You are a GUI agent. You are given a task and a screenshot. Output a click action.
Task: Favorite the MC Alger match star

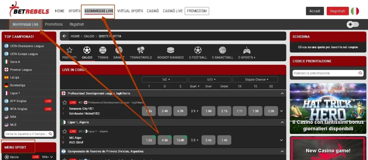coord(65,131)
